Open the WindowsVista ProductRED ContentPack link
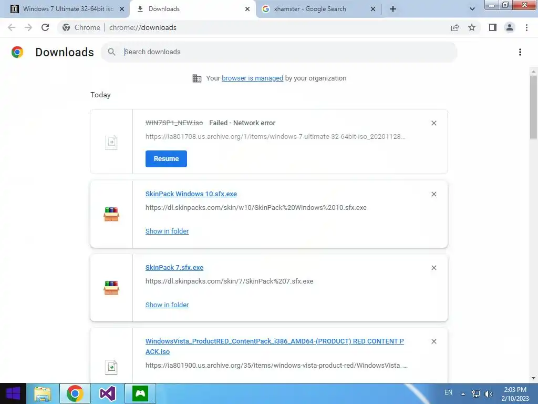Screen dimensions: 538x404 click(274, 346)
